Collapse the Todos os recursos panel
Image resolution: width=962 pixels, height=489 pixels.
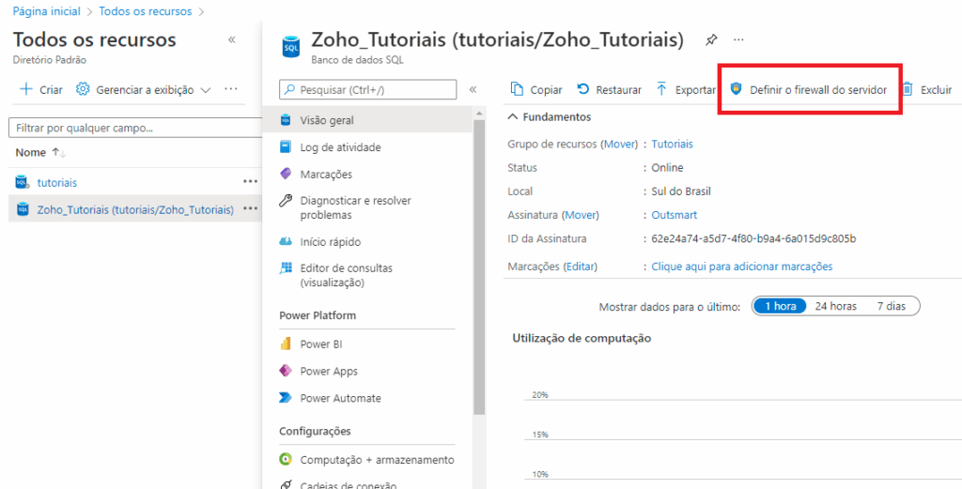coord(232,39)
